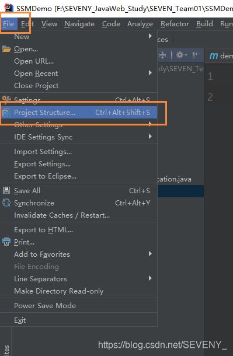Image resolution: width=233 pixels, height=356 pixels.
Task: Select Make Directory Read-only
Action: tap(79, 291)
